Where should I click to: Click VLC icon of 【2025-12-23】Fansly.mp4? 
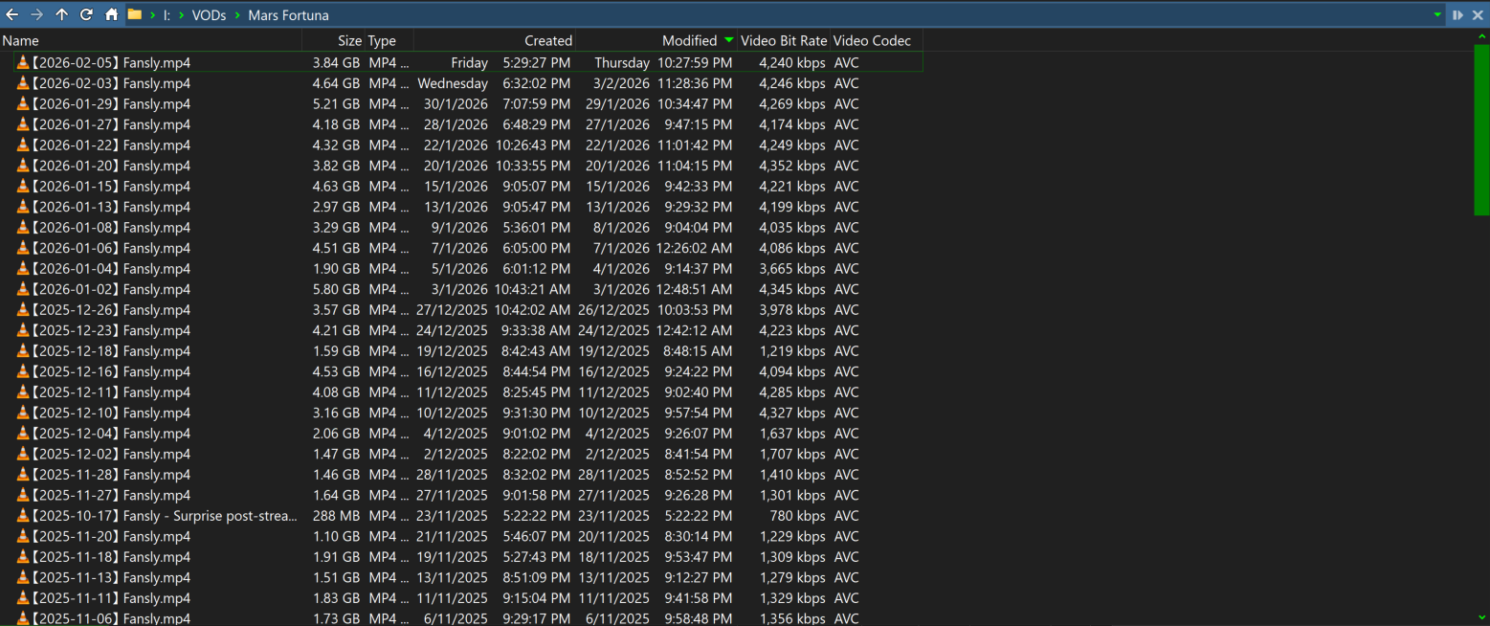[x=23, y=330]
